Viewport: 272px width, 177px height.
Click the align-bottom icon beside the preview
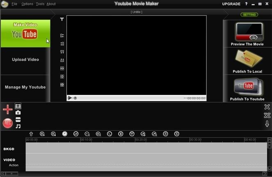(62, 60)
